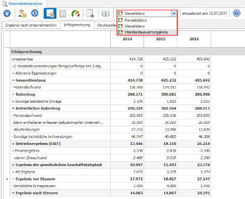
Task: Click the blue refresh arrows icon
Action: point(35,13)
